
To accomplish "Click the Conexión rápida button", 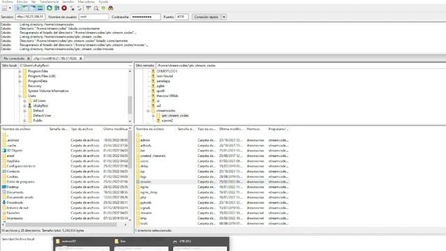I will (x=206, y=17).
